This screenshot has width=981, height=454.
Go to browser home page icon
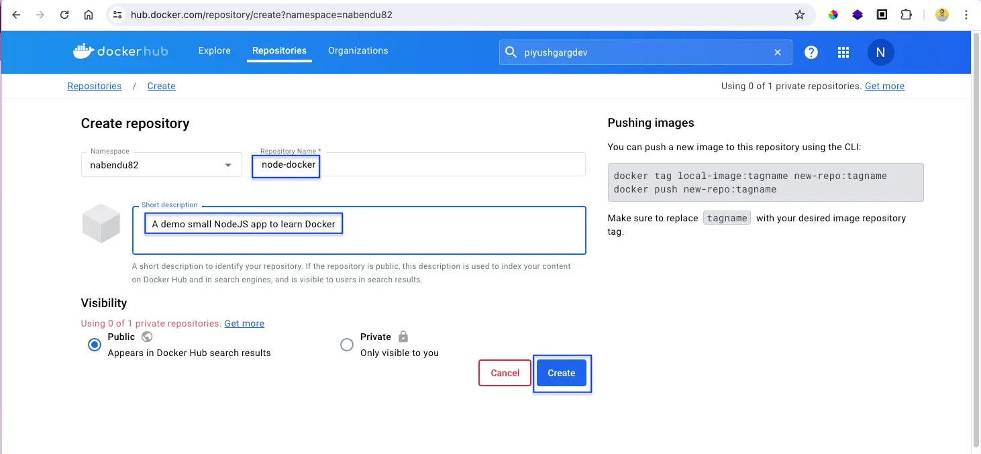[89, 15]
